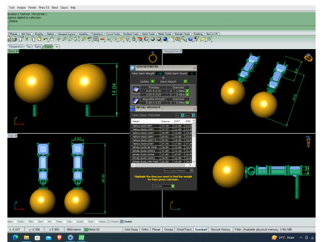
Task: Collapse Gem Reporter with the small arrow
Action: [164, 77]
